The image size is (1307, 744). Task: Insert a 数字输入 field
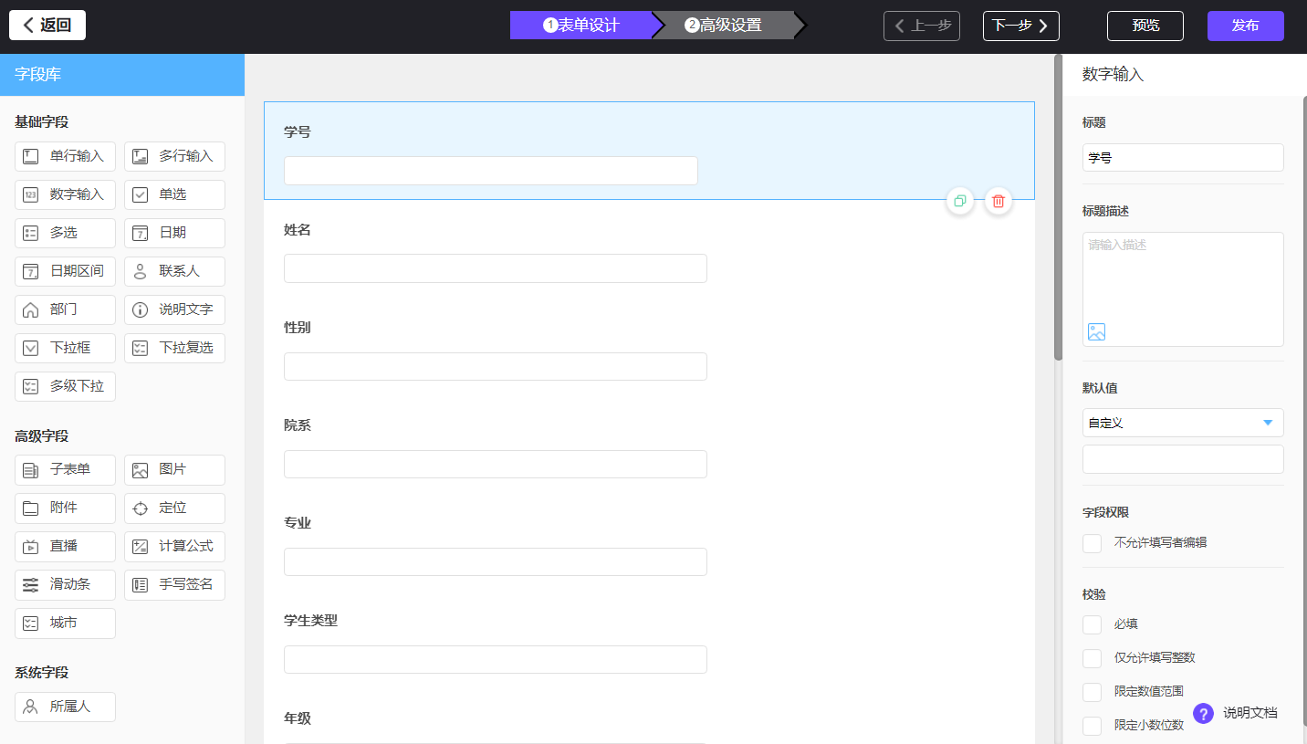click(x=66, y=194)
